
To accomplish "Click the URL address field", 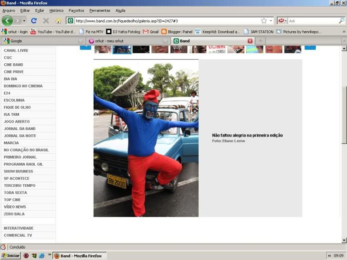I will coord(167,21).
